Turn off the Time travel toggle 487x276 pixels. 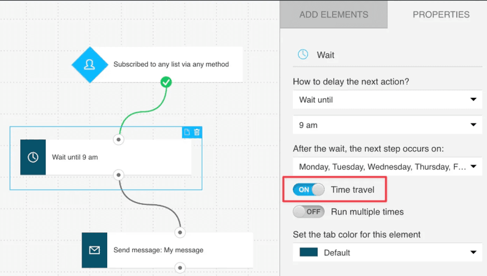pyautogui.click(x=309, y=190)
